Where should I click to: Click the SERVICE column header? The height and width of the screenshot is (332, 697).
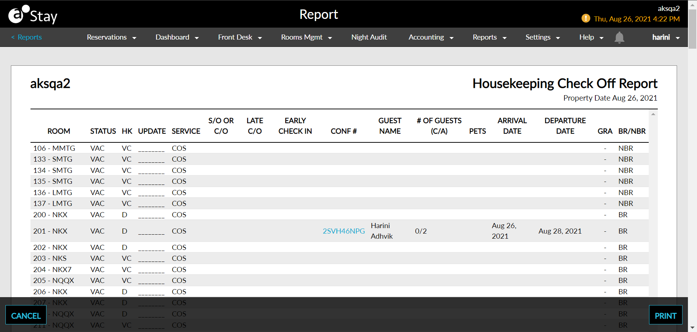pos(186,131)
